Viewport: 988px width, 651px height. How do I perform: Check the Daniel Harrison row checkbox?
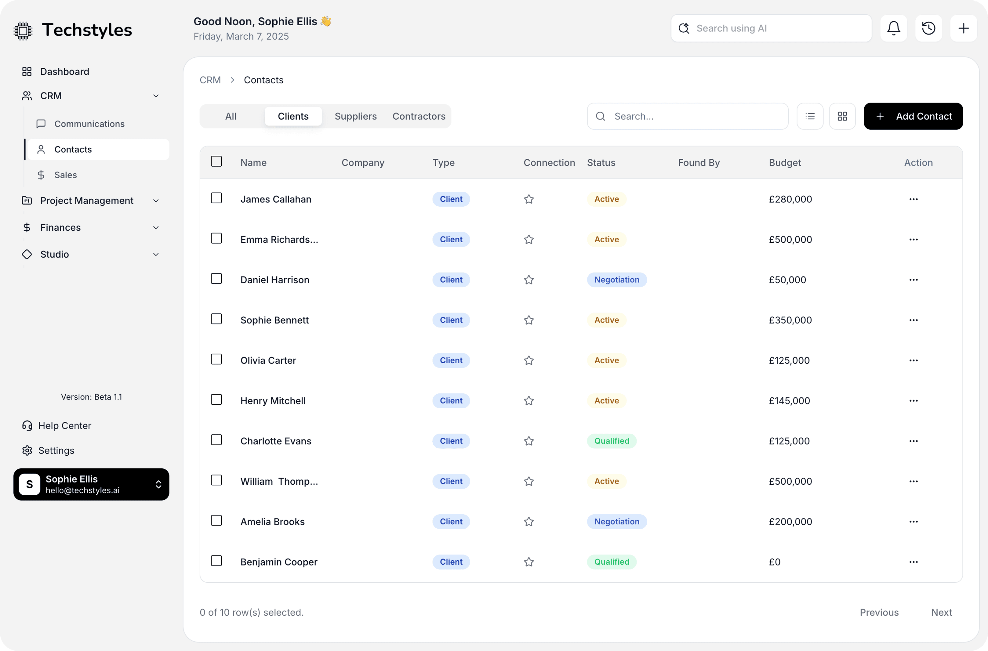tap(216, 279)
